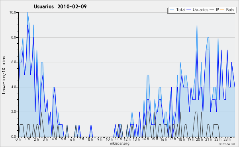This screenshot has height=147, width=239.
Task: Click the '10 h' x-axis label
Action: pyautogui.click(x=109, y=139)
